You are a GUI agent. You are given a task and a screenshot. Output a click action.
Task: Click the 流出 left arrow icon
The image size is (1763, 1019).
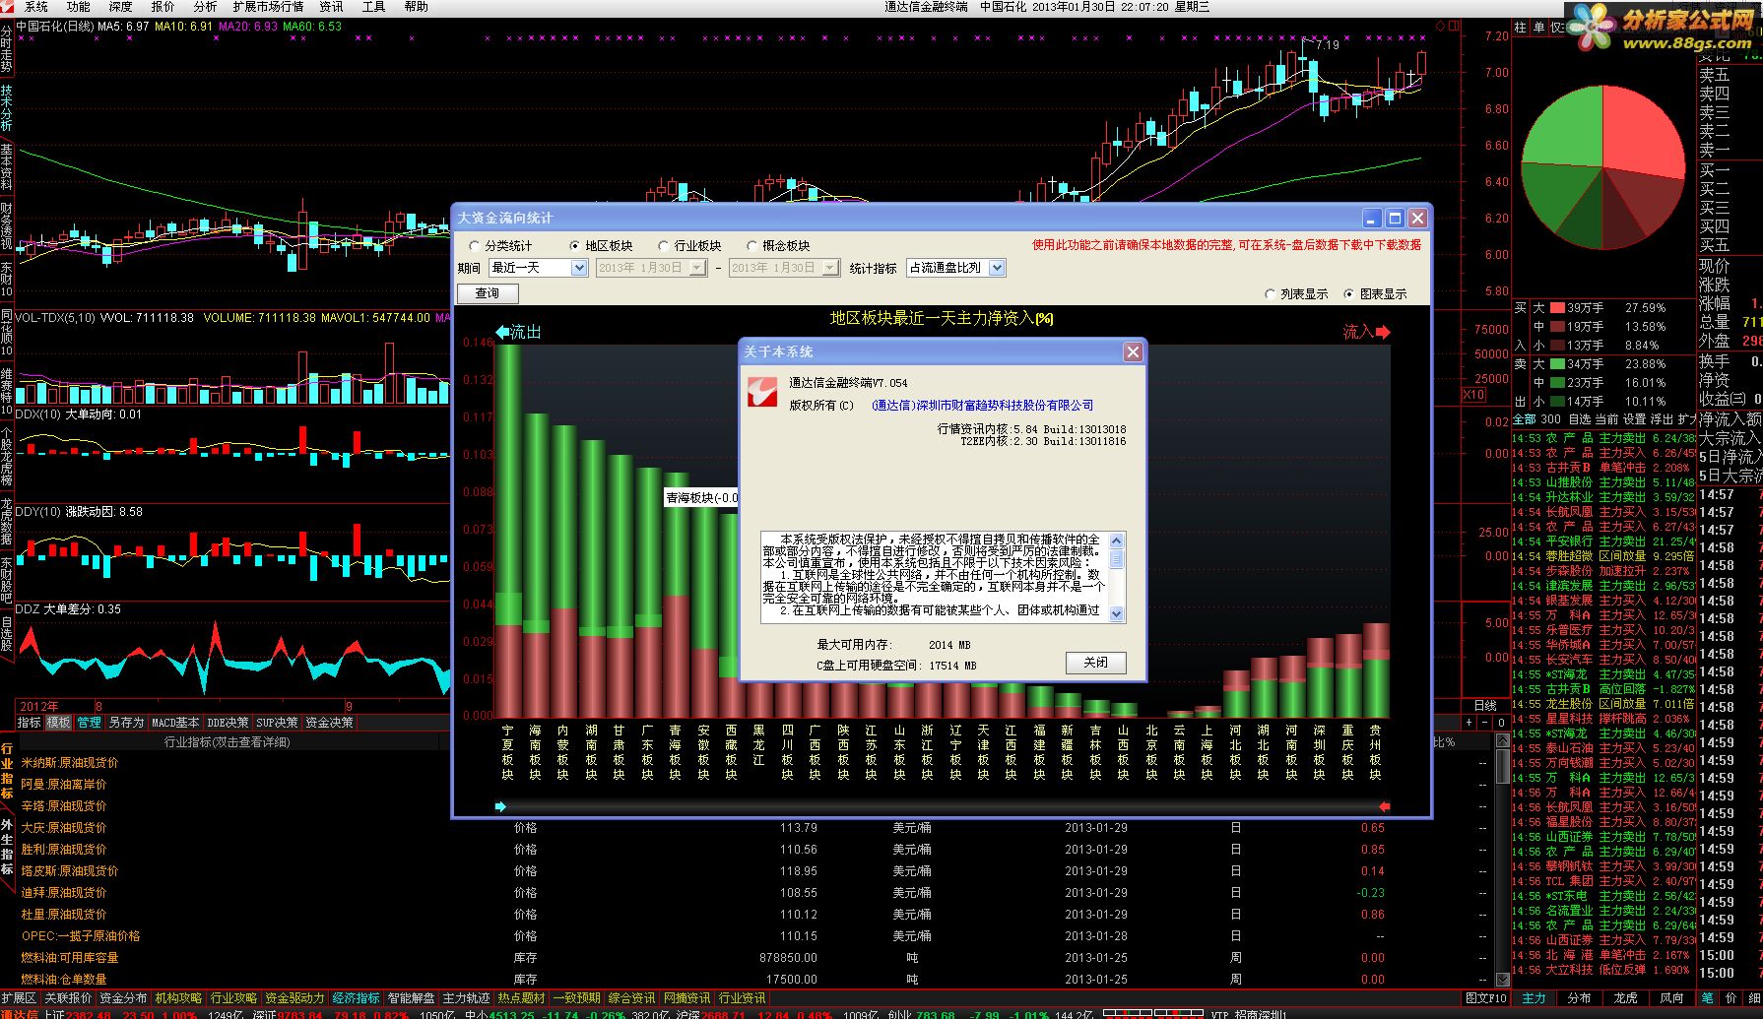point(502,332)
